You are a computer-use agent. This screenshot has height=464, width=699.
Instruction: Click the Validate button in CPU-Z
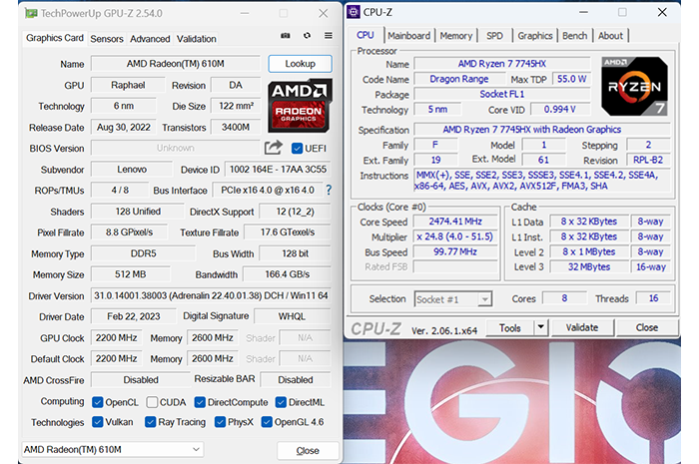tap(582, 327)
